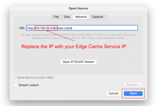Click inside the URL text field
The image size is (158, 106).
pos(105,28)
